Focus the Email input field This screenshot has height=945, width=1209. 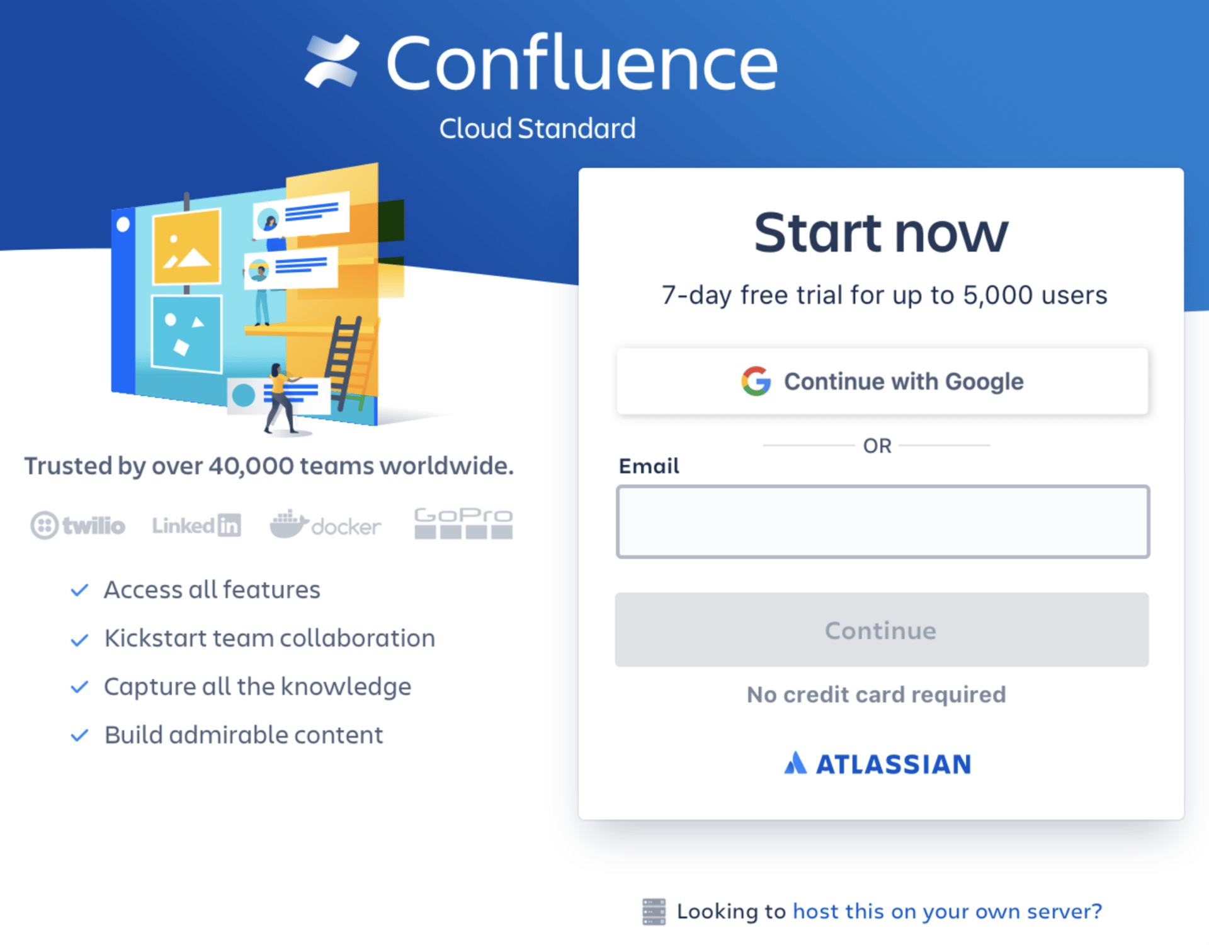point(883,521)
